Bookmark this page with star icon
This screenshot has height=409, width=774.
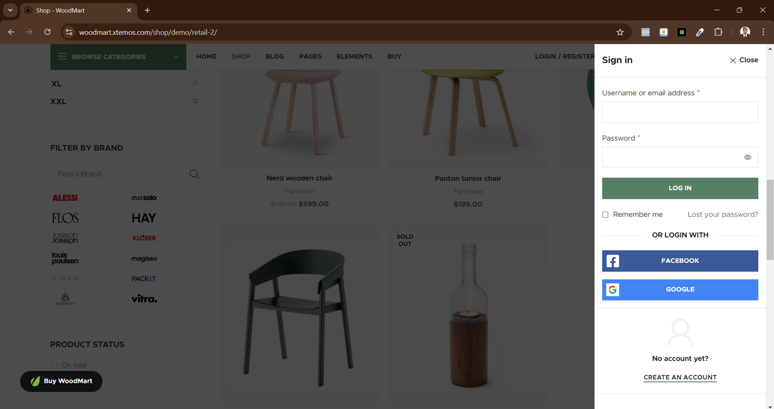tap(620, 32)
